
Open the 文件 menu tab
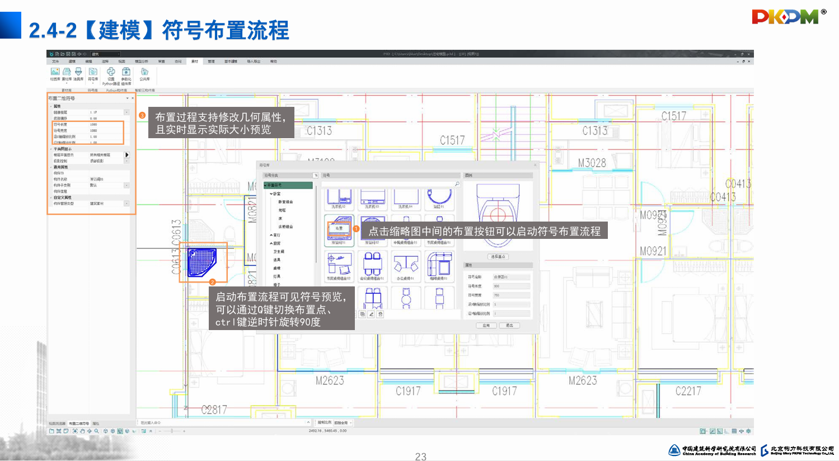55,62
